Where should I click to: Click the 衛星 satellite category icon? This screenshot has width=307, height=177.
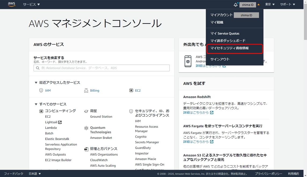[x=86, y=111]
